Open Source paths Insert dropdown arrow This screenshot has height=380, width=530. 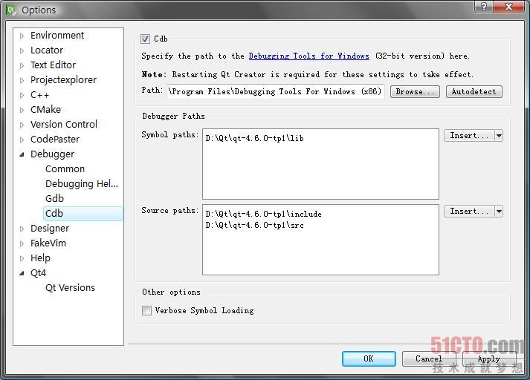point(499,212)
